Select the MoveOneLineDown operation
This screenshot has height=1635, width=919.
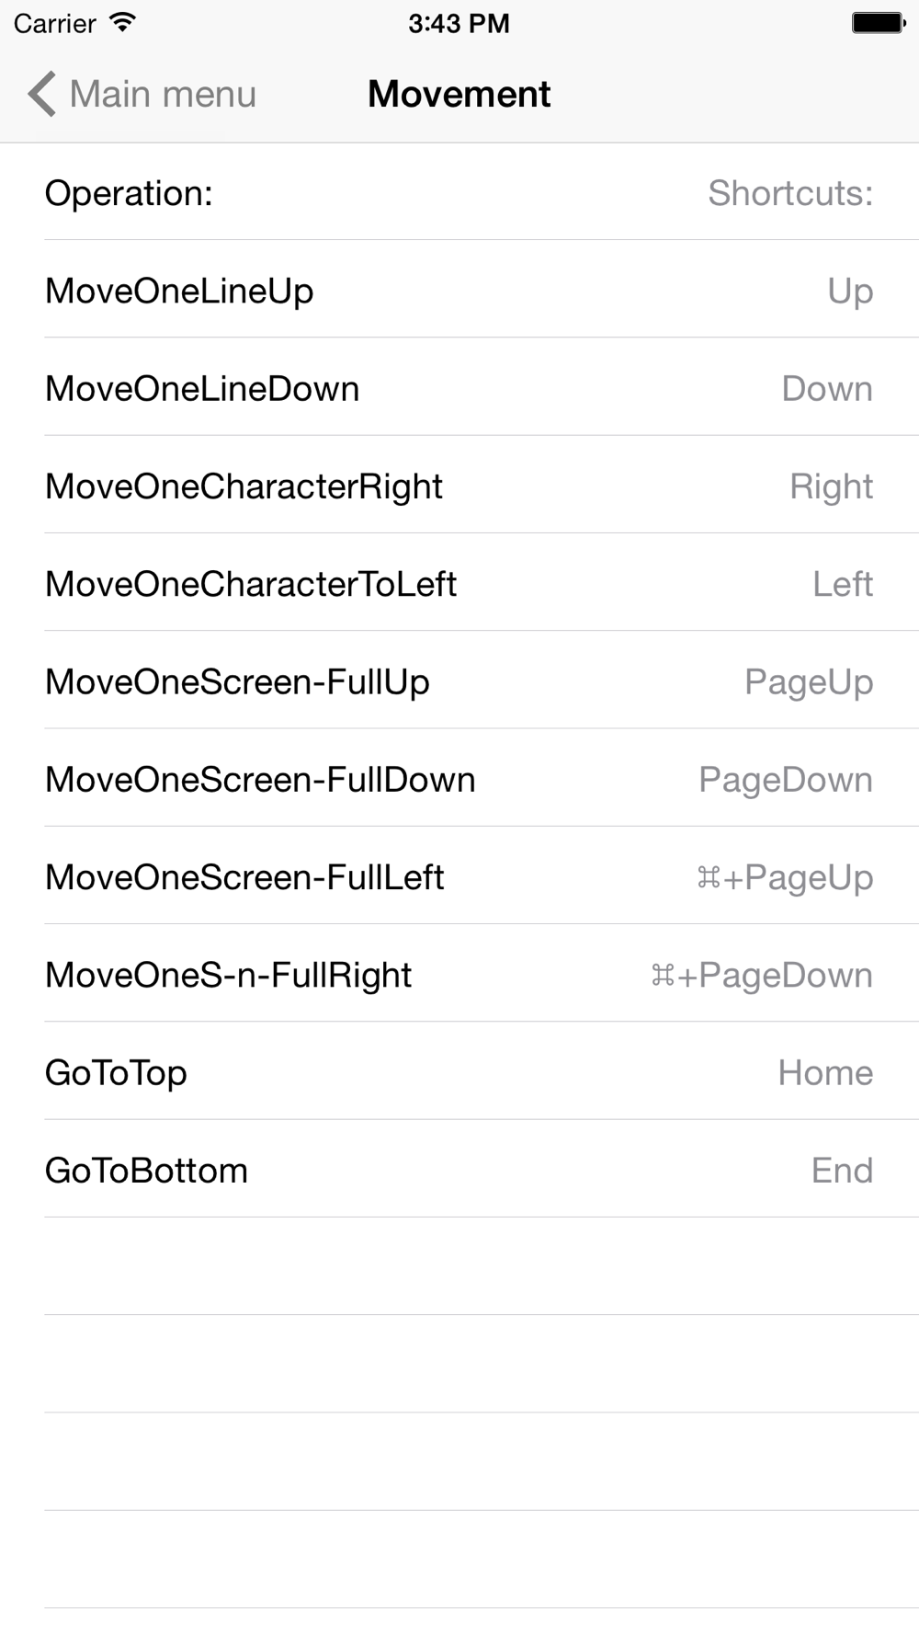[x=459, y=387]
